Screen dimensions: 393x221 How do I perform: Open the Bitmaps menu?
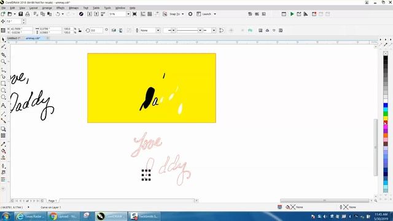point(74,8)
